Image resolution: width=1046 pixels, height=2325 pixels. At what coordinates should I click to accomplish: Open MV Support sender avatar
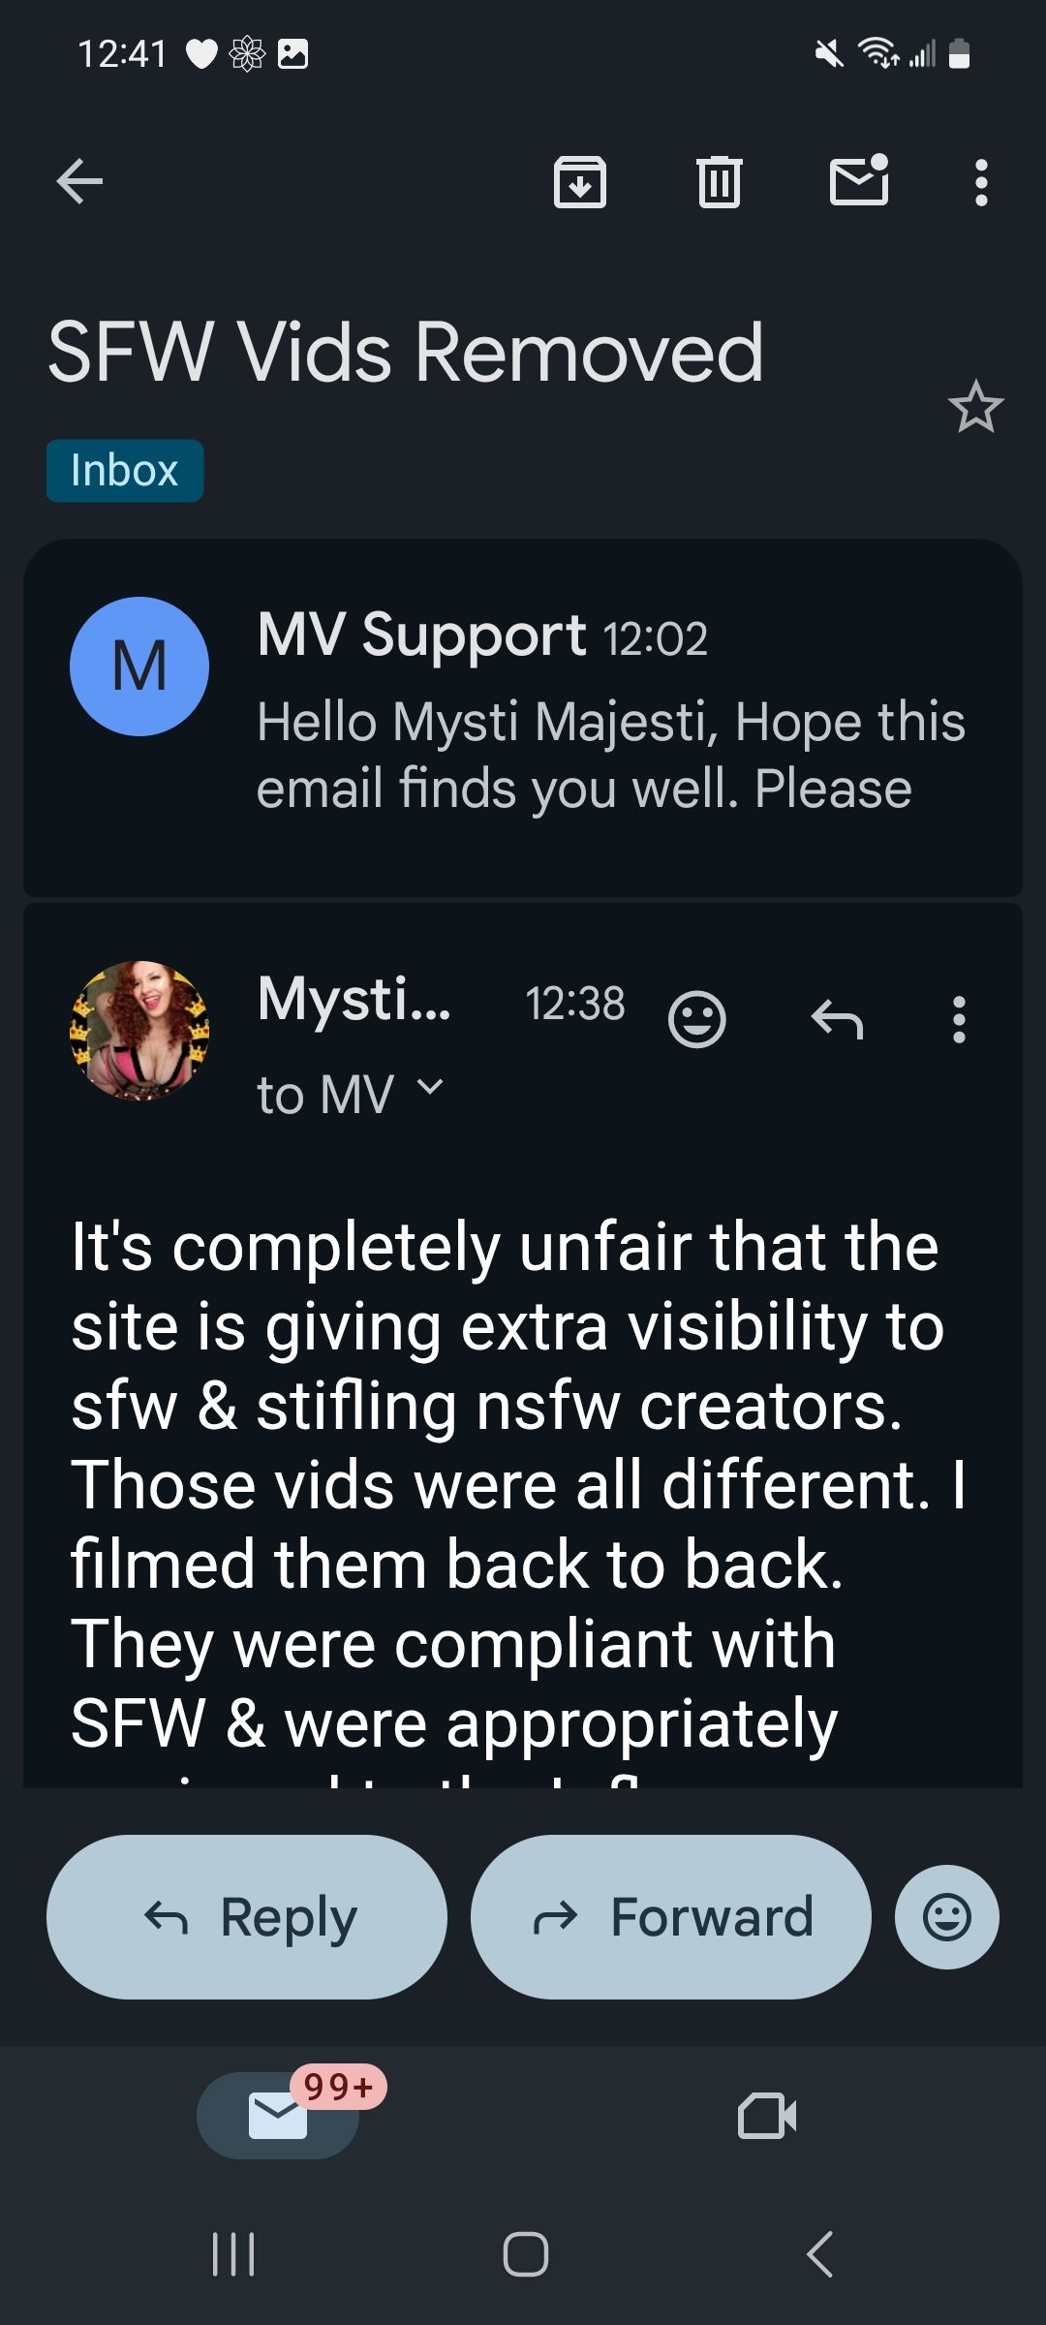[139, 666]
